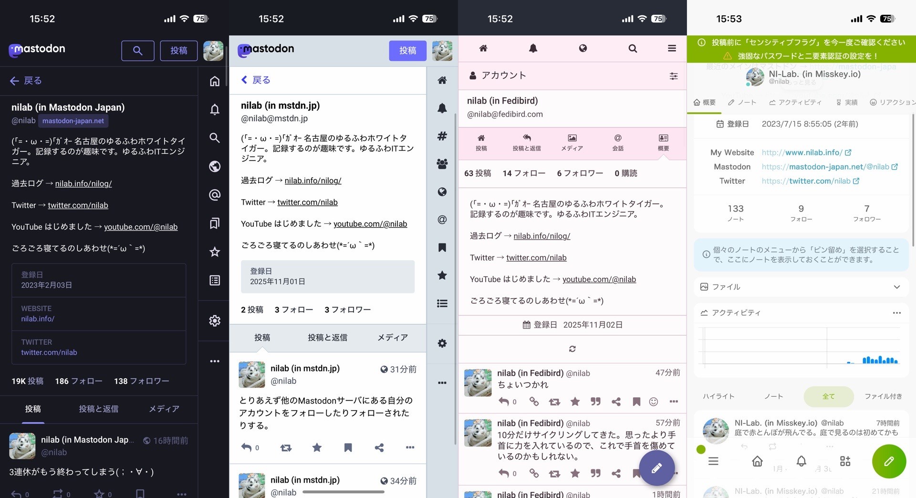
Task: Favorite the mstdn.jp post with the star
Action: (317, 447)
